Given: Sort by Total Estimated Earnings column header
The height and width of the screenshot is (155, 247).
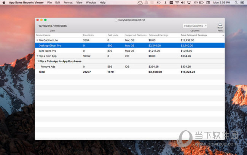Looking at the screenshot, I should point(194,35).
